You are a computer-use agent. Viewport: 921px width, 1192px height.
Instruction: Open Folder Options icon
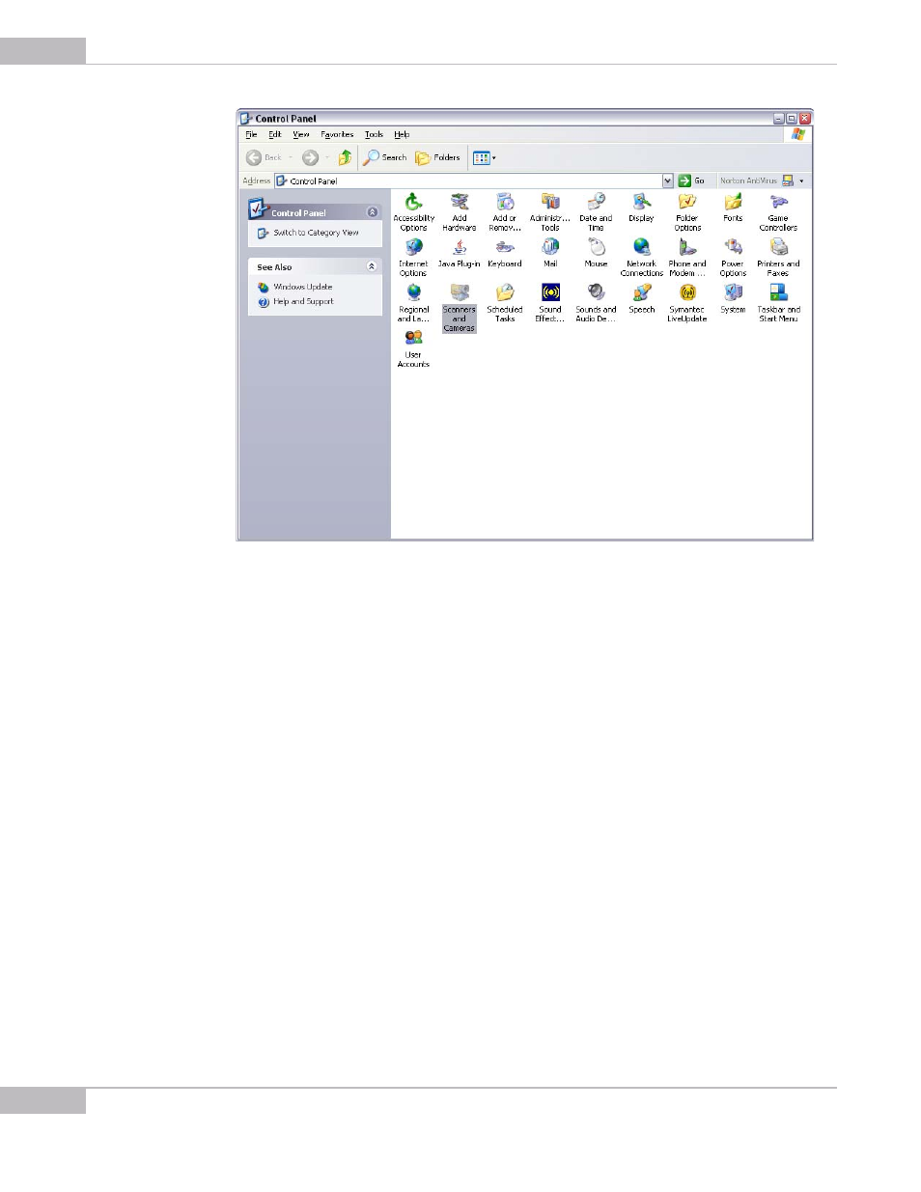coord(687,211)
